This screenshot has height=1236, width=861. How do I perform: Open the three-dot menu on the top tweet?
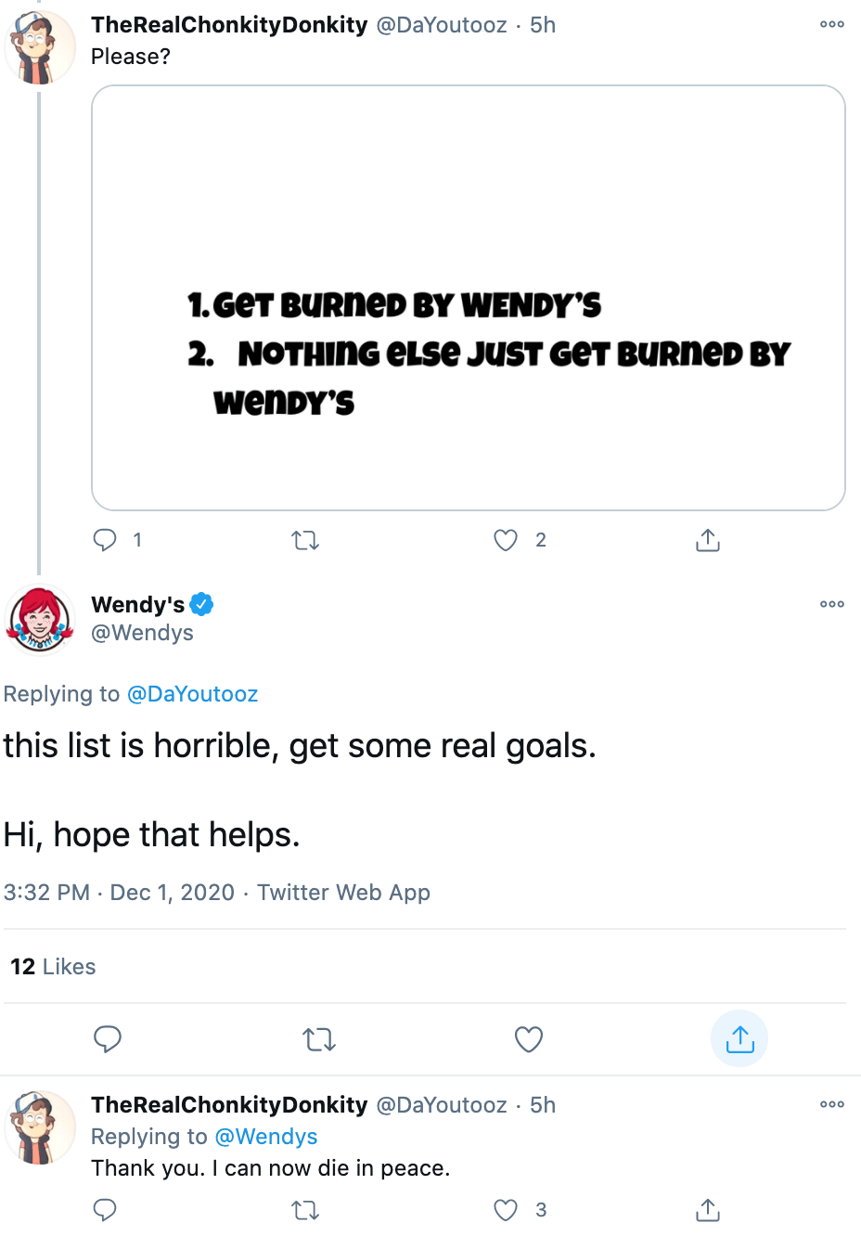pyautogui.click(x=831, y=24)
